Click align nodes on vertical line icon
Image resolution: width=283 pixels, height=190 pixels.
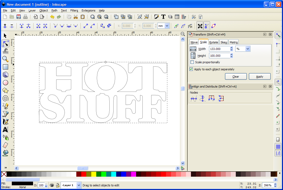point(202,99)
